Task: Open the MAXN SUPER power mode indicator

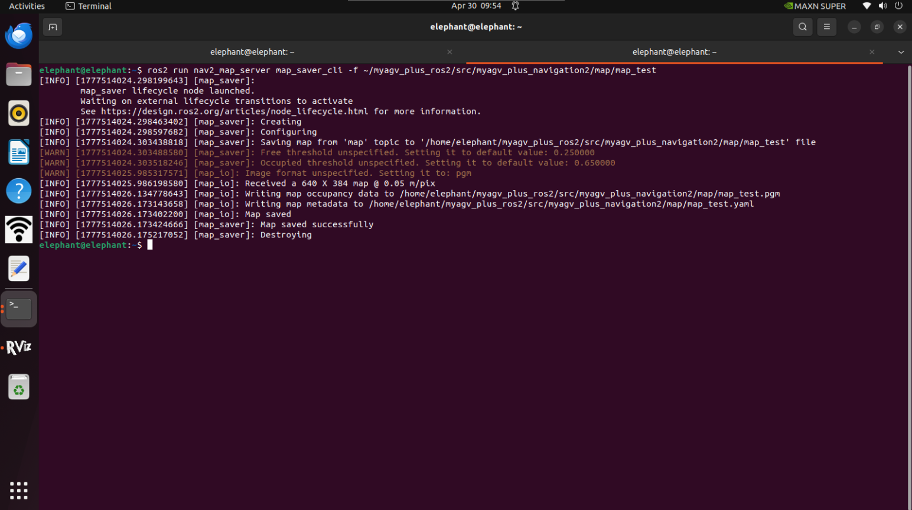Action: click(815, 6)
